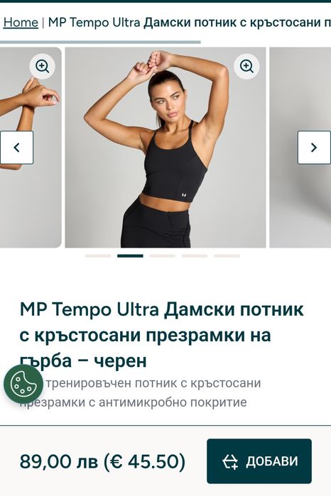
Task: Add product with ДОБАВИ button
Action: pos(259,461)
